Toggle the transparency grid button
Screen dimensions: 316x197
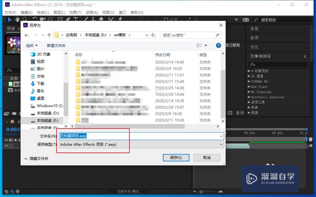pyautogui.click(x=230, y=113)
